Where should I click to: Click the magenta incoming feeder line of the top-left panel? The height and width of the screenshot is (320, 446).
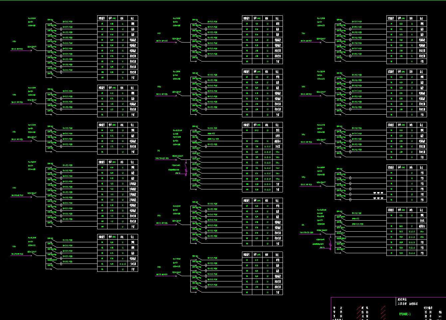(20, 51)
